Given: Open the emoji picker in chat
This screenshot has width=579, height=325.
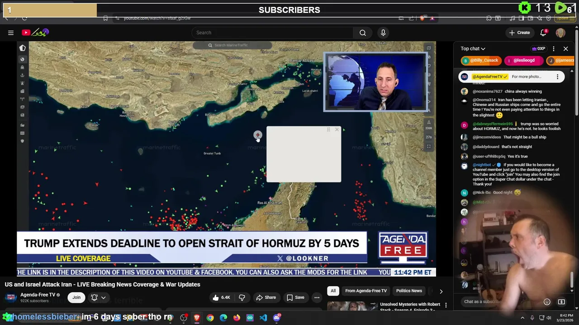Looking at the screenshot, I should pos(547,302).
